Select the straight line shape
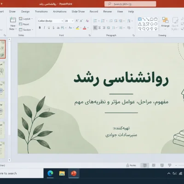 (x=144, y=19)
